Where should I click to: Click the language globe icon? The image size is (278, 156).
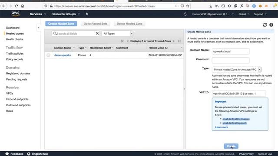[29, 154]
